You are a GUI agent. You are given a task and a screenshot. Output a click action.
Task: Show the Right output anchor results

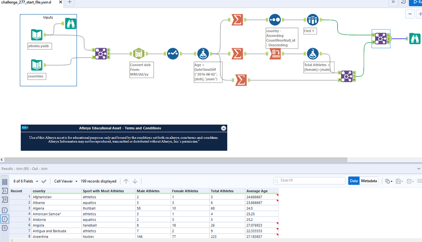pos(5,228)
